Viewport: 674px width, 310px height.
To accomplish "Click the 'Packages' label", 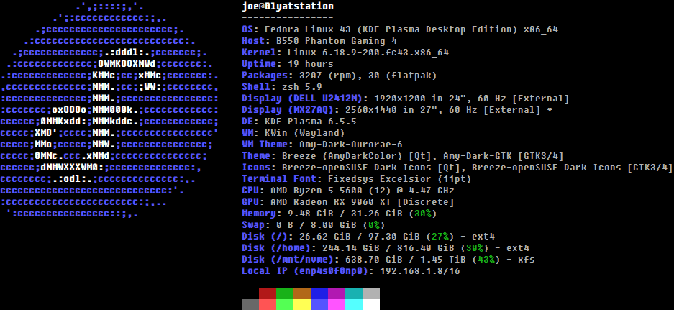I will [x=265, y=76].
